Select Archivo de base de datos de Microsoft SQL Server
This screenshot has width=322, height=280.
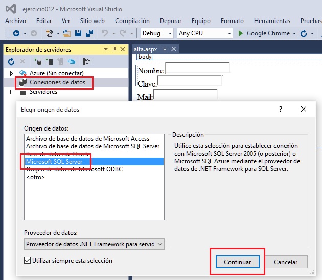(93, 146)
